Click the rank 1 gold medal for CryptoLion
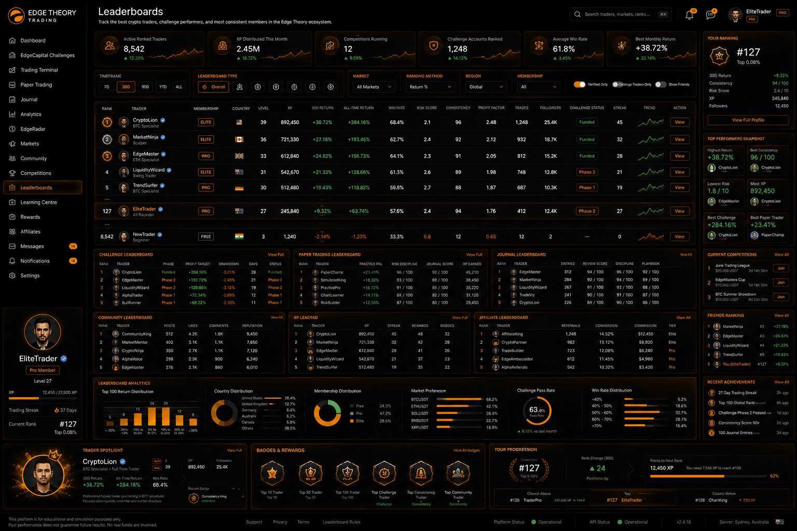Viewport: 797px width, 531px height. coord(107,122)
